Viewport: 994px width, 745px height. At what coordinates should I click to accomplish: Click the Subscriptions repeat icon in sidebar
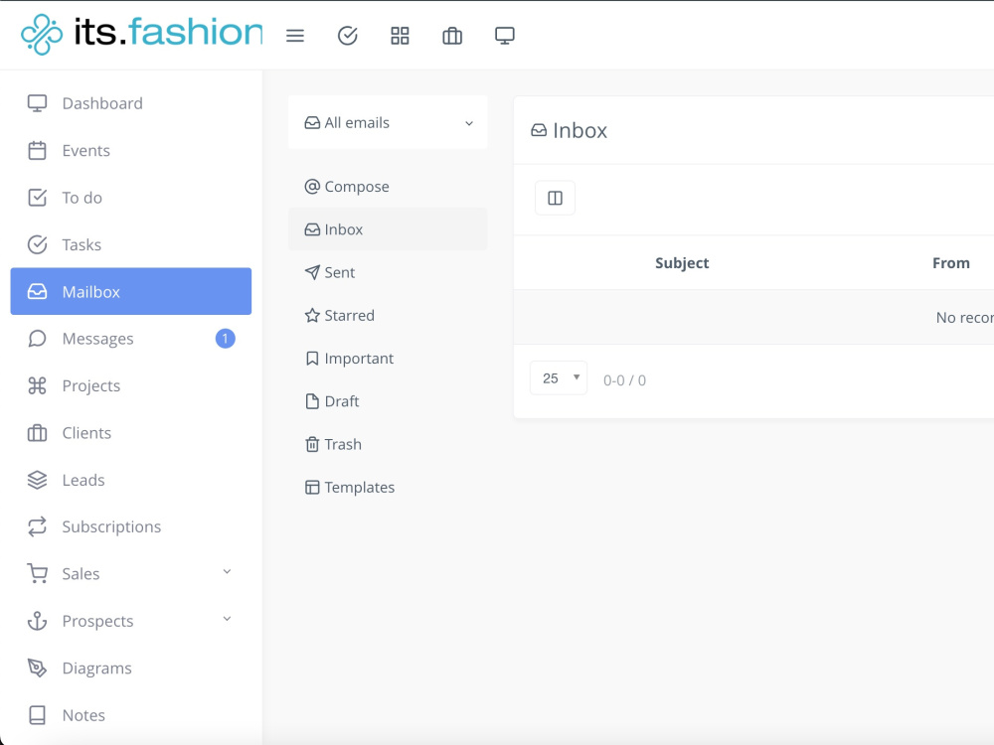(x=38, y=526)
